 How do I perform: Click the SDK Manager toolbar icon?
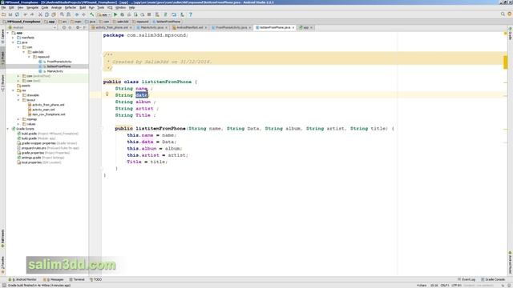point(182,14)
